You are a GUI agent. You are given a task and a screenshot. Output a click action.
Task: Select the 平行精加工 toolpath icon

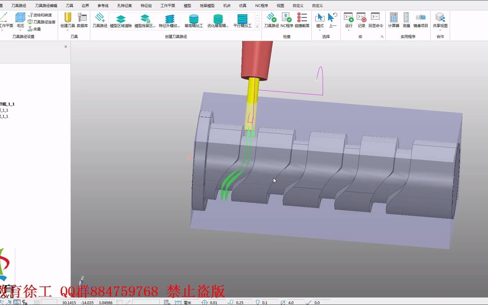point(242,21)
